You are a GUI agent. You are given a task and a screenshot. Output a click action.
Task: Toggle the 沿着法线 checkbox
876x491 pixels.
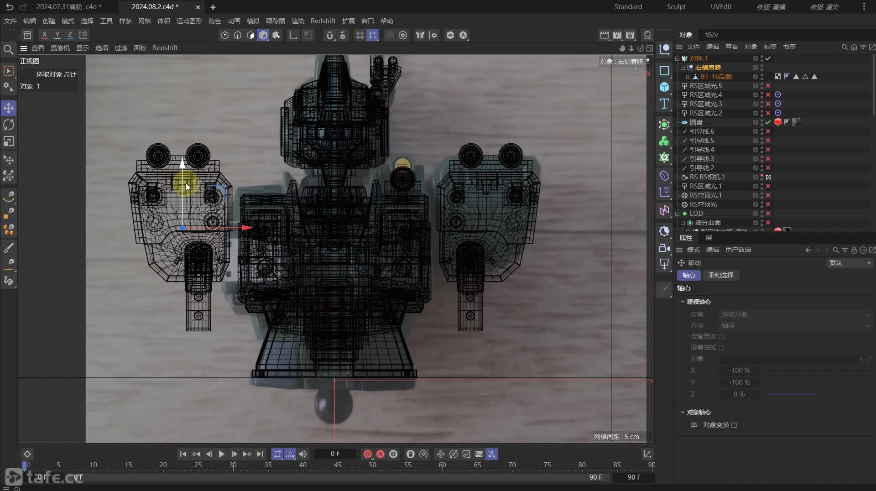point(721,348)
